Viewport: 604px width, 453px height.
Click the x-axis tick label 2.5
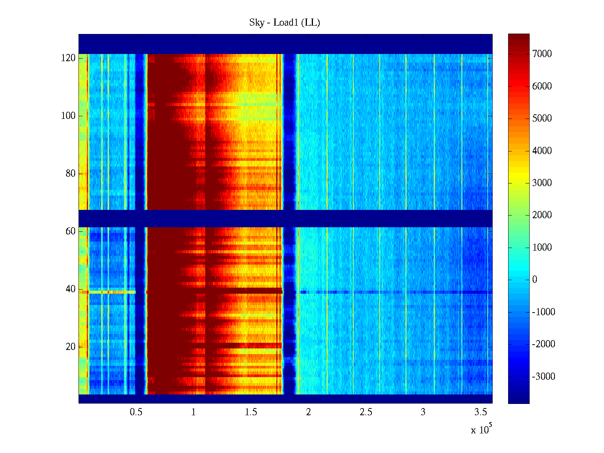click(x=365, y=412)
